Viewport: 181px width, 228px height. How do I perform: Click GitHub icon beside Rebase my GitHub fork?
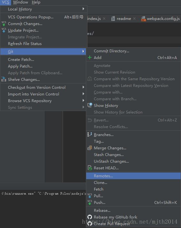pyautogui.click(x=90, y=217)
